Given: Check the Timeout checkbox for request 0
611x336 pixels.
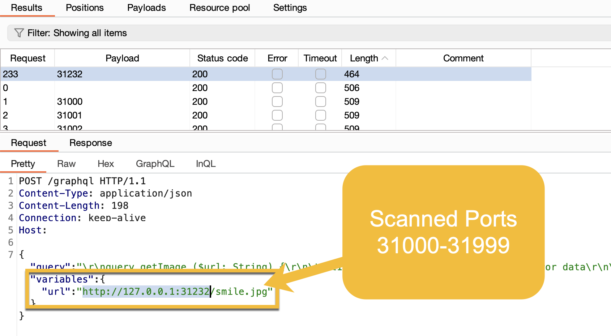Looking at the screenshot, I should coord(320,87).
